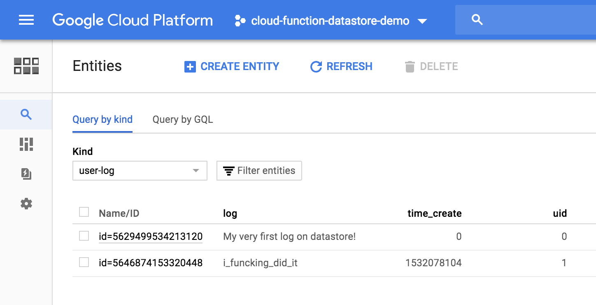Expand the user-log Kind dropdown
The width and height of the screenshot is (596, 305).
pos(140,171)
